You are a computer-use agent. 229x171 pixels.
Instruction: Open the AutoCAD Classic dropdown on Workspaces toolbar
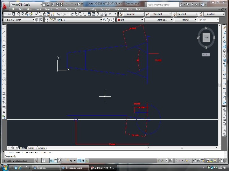19,20
